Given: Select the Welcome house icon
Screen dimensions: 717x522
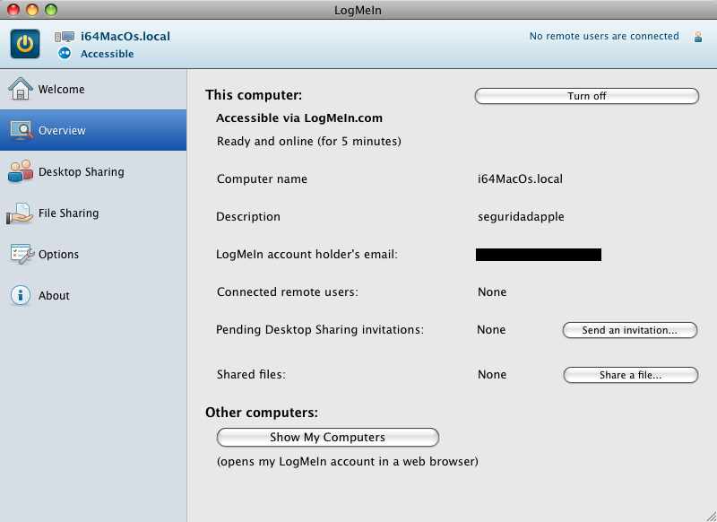Looking at the screenshot, I should coord(20,89).
